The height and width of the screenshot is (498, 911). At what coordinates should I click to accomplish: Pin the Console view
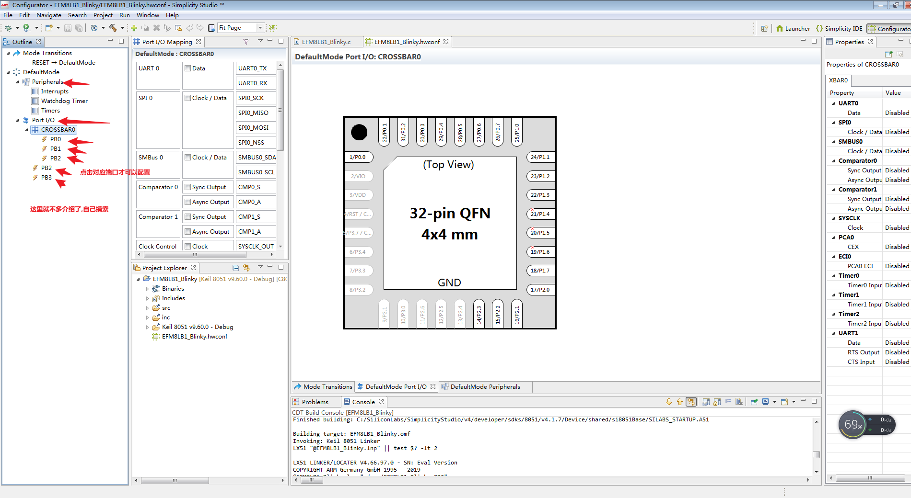coord(754,402)
